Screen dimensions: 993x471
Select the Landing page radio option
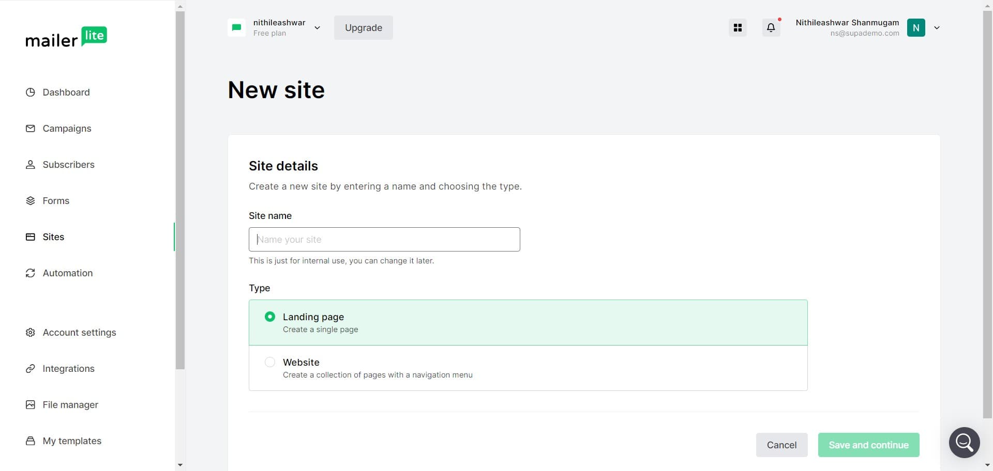269,317
